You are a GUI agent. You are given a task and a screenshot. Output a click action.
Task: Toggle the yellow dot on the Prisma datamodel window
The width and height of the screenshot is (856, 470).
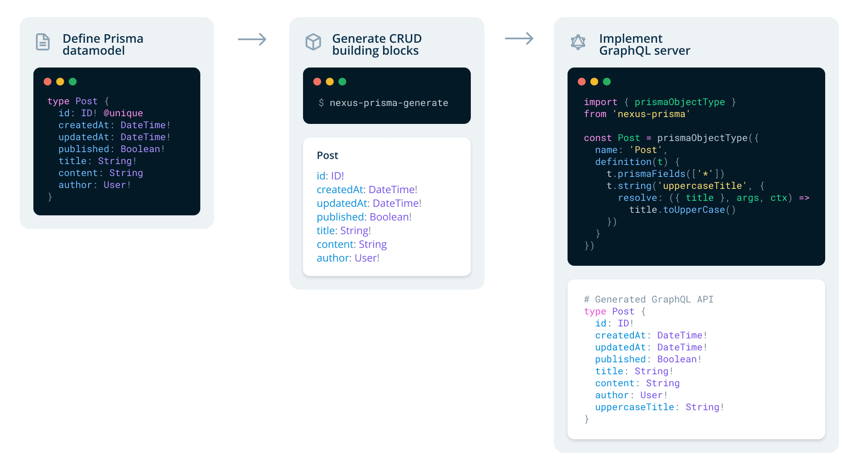[x=60, y=81]
